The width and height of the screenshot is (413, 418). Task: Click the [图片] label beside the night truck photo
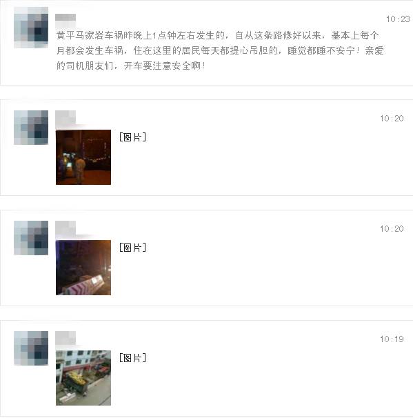(132, 137)
